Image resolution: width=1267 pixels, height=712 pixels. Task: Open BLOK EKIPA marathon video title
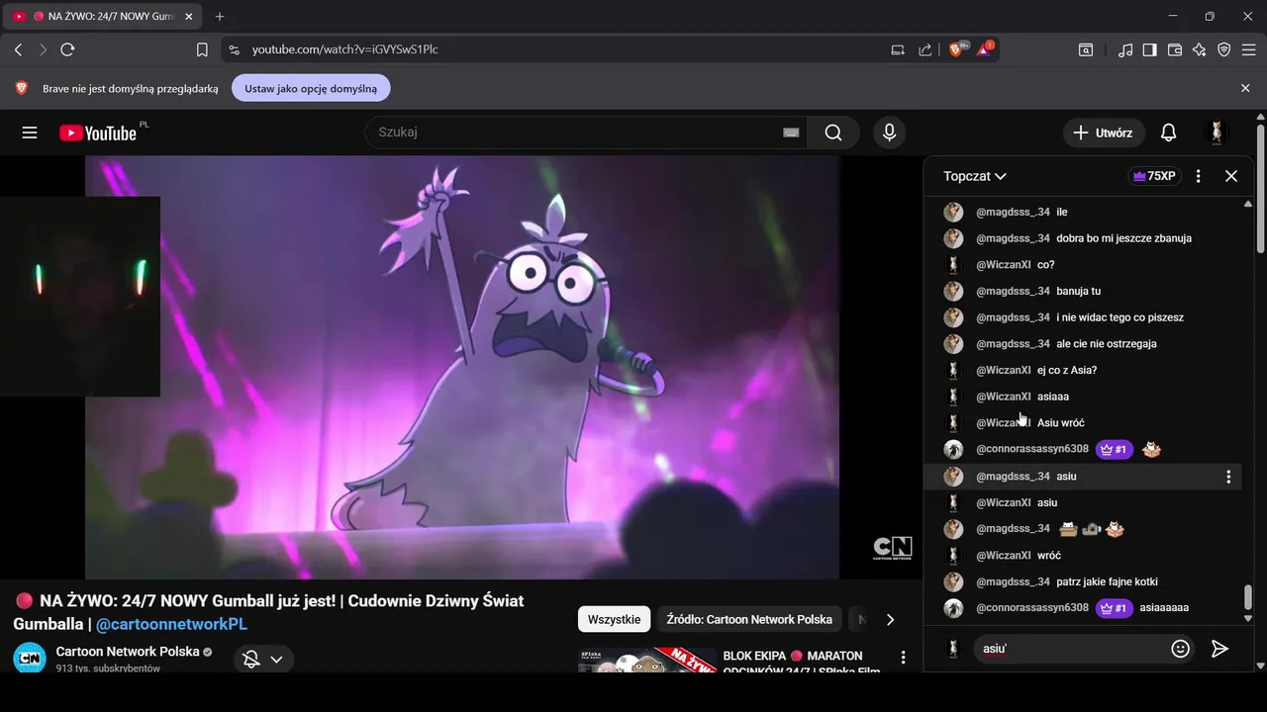(801, 663)
